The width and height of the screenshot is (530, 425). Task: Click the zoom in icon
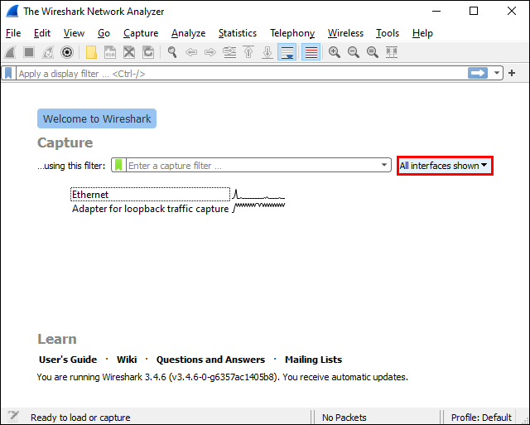tap(335, 52)
